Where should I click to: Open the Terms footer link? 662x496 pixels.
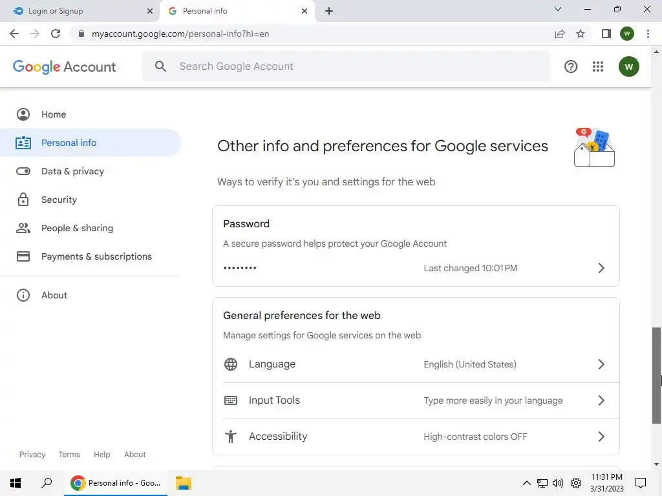(69, 455)
